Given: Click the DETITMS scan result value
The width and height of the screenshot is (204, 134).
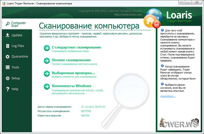Looking at the screenshot, I should pos(86,111).
